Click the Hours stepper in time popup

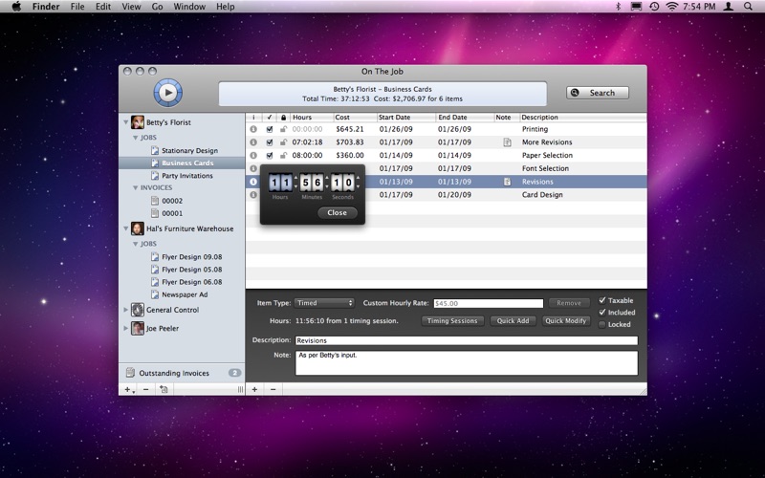[295, 183]
